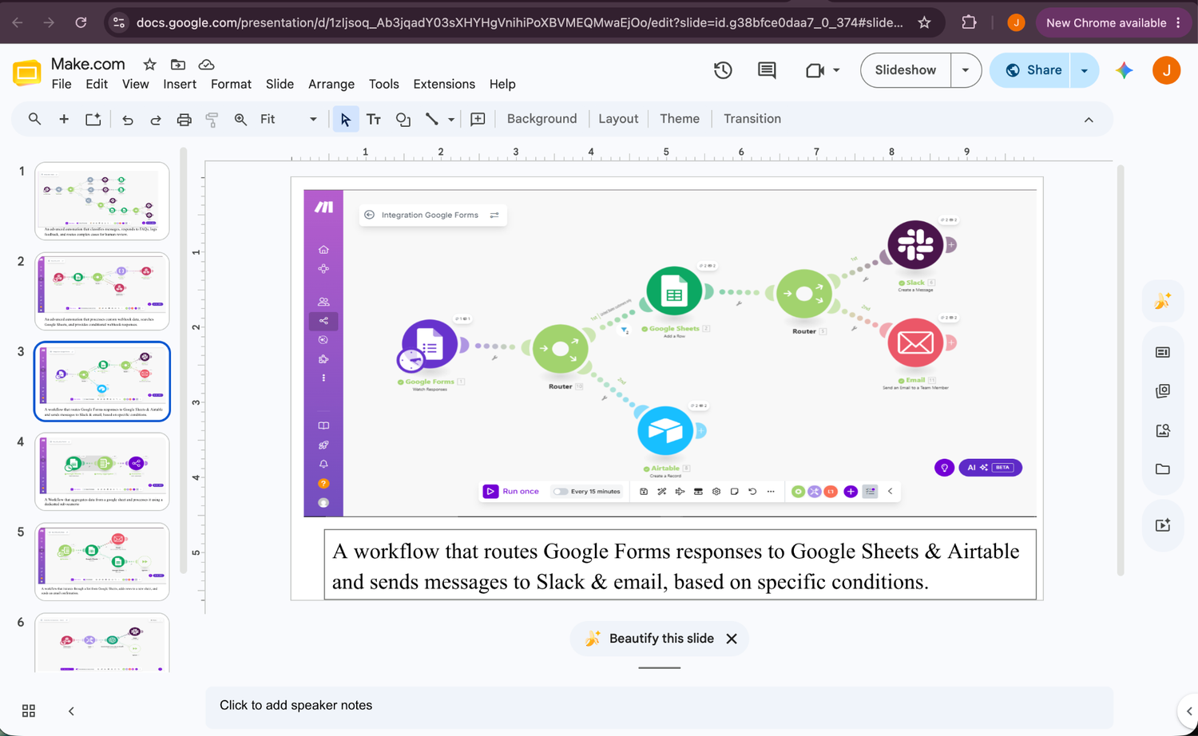Open the Share options dropdown arrow
Image resolution: width=1198 pixels, height=736 pixels.
[x=1084, y=70]
